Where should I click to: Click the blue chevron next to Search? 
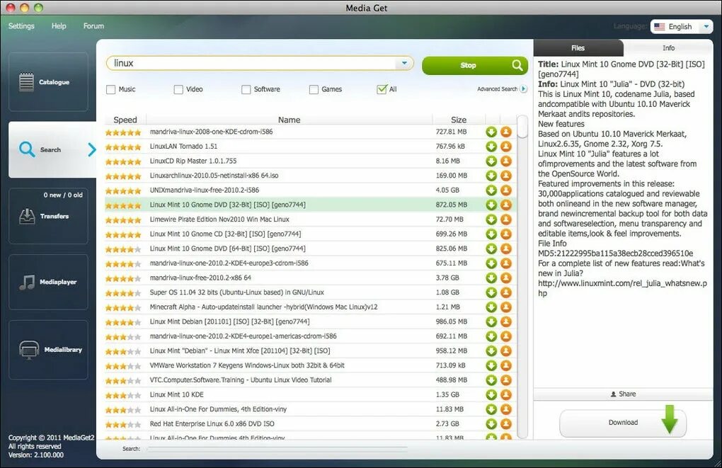pyautogui.click(x=91, y=149)
